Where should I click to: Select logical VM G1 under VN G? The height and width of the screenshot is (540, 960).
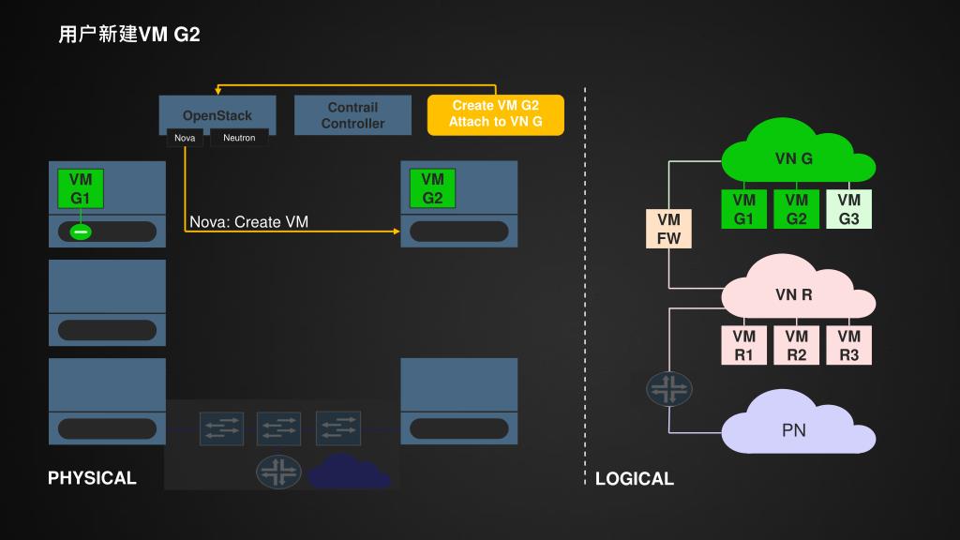[x=743, y=209]
